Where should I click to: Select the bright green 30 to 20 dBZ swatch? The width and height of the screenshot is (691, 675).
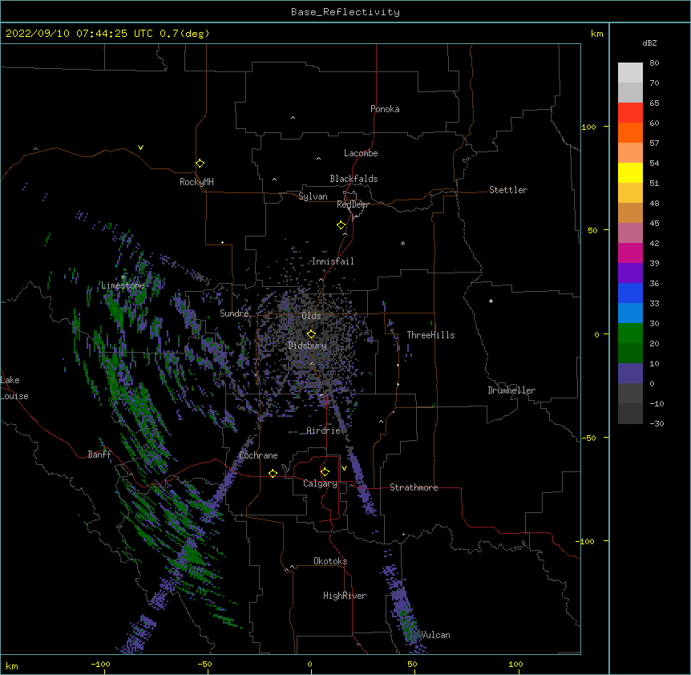point(630,333)
